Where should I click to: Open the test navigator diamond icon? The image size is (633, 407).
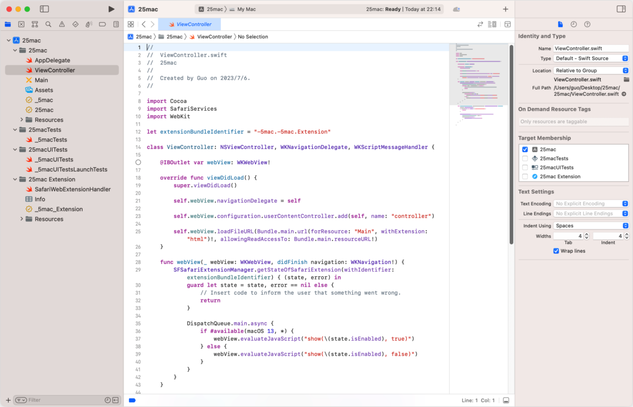point(76,24)
